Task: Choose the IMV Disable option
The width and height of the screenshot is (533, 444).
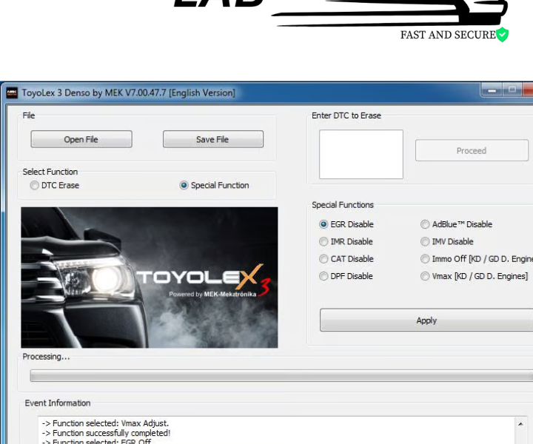Action: coord(426,241)
